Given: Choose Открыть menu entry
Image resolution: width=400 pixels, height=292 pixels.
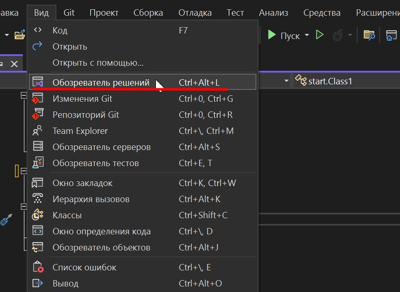Looking at the screenshot, I should (x=142, y=47).
